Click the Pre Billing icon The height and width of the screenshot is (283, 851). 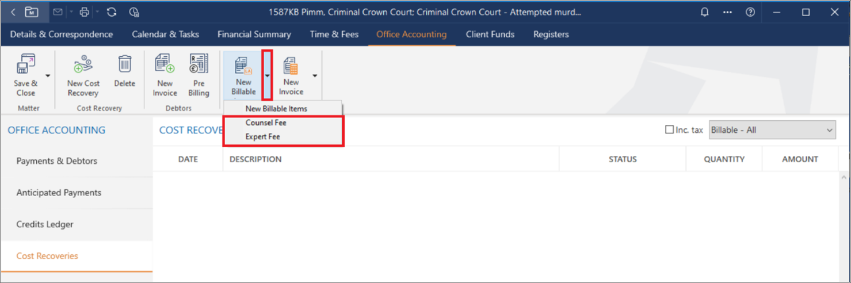click(199, 64)
